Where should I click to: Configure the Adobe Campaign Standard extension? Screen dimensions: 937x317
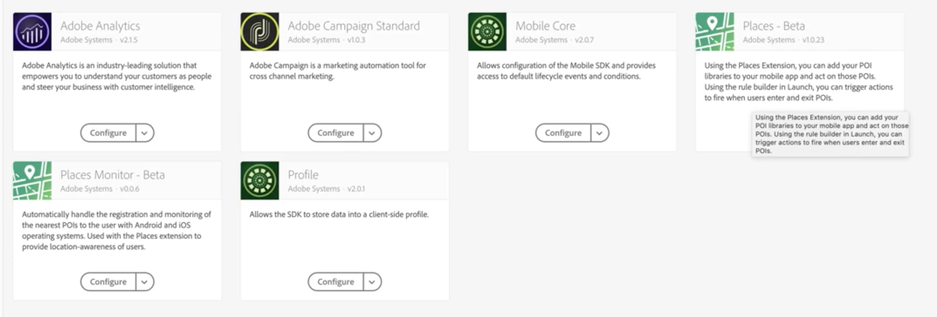tap(335, 133)
